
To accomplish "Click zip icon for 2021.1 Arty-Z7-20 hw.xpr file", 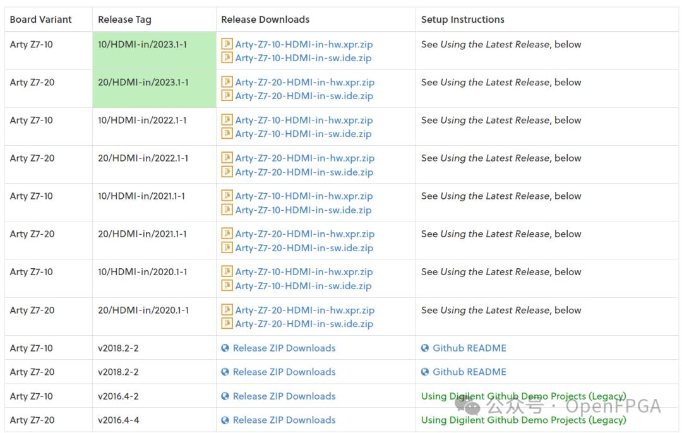I will coord(227,234).
